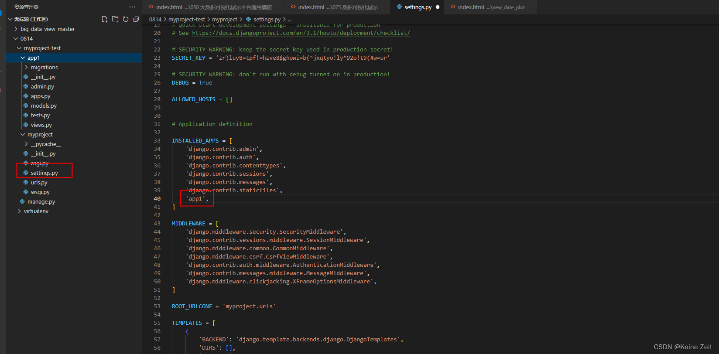Click the 0814 breadcrumb segment

pyautogui.click(x=155, y=19)
